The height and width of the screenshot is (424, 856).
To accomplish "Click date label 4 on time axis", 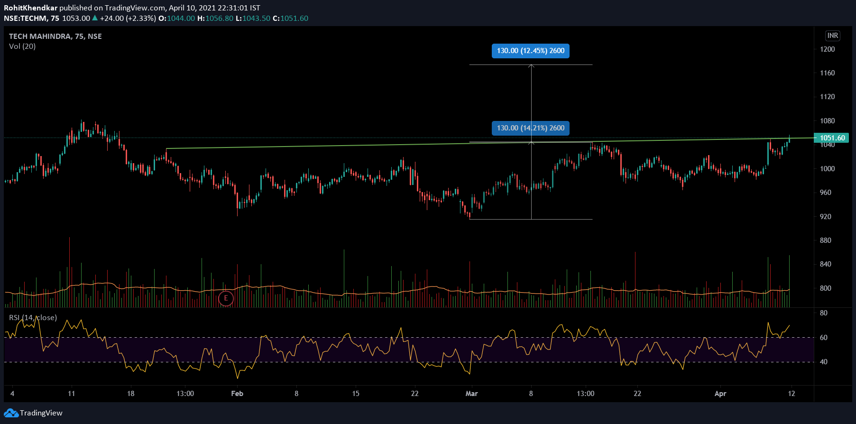I will pos(12,394).
